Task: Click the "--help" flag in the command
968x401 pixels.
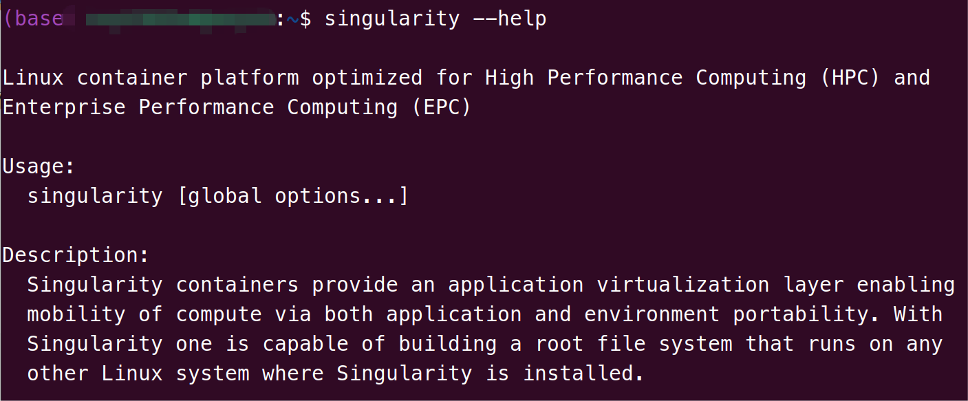Action: click(x=510, y=19)
